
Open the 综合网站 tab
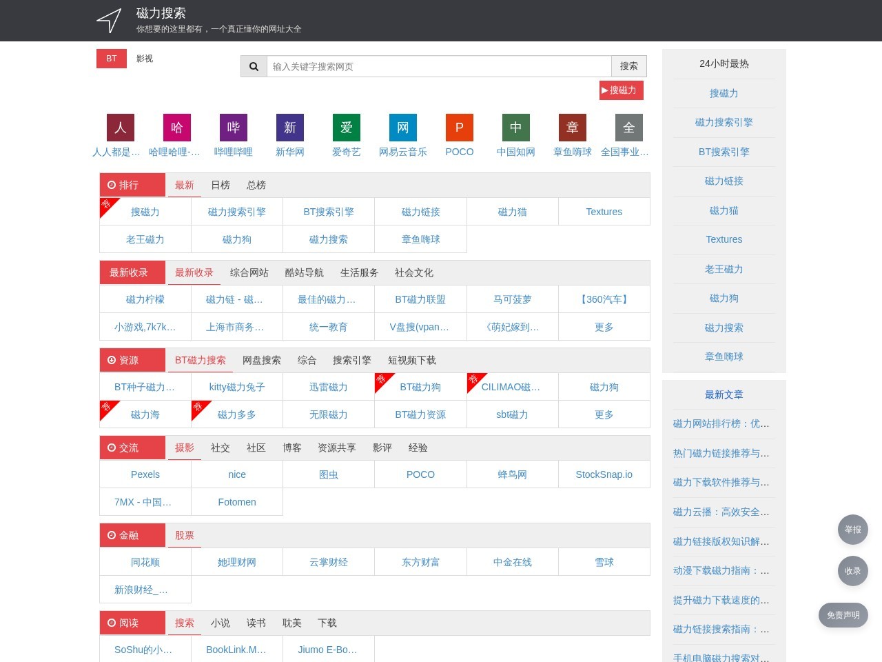[249, 272]
